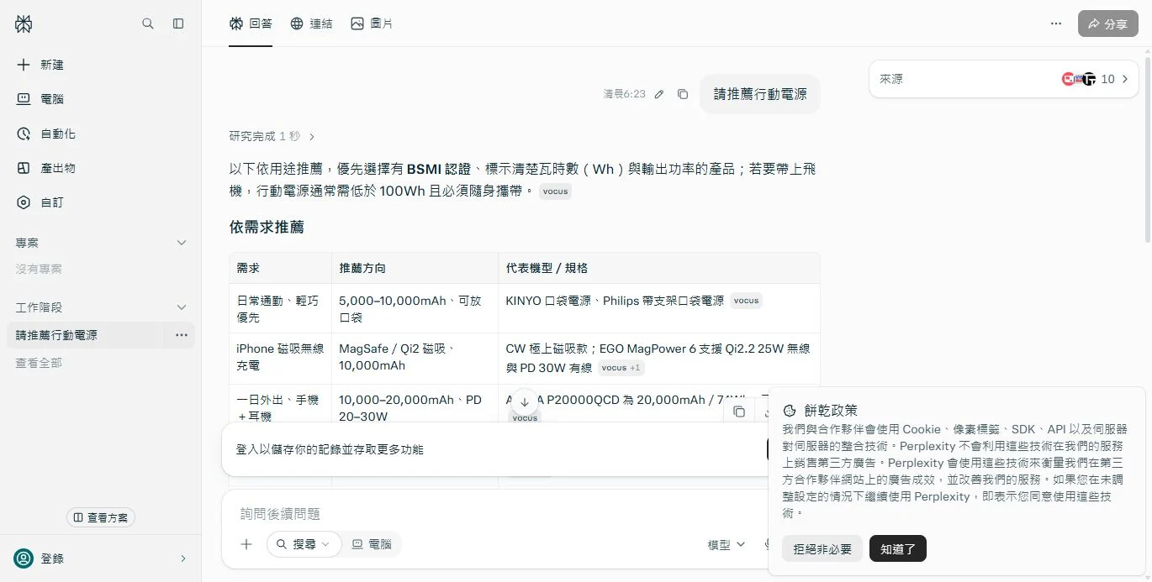Click 知道了 in cookie policy
This screenshot has height=582, width=1152.
click(898, 549)
